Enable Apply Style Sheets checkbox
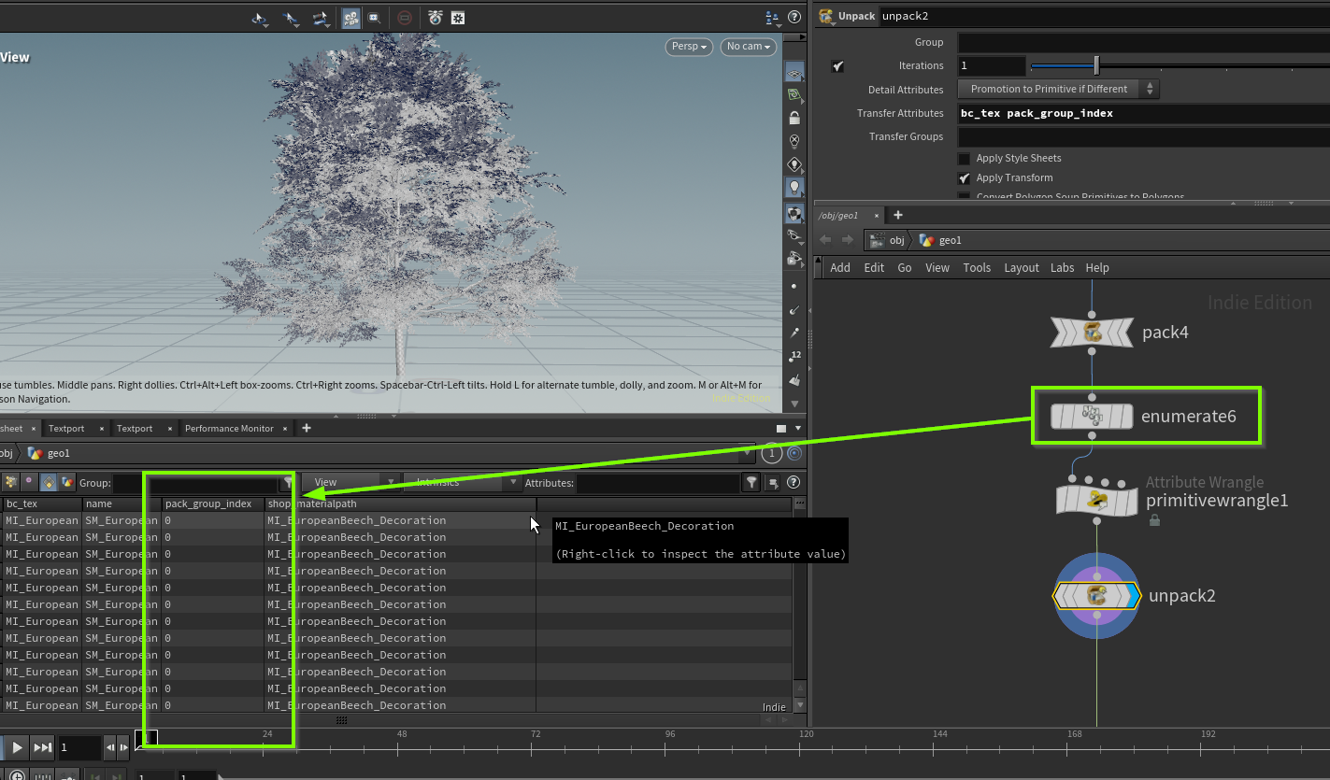The height and width of the screenshot is (780, 1330). point(964,159)
